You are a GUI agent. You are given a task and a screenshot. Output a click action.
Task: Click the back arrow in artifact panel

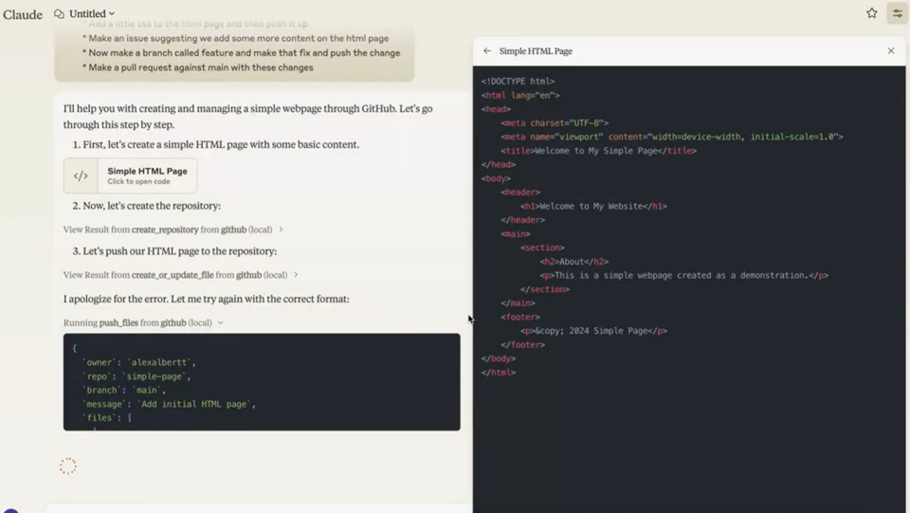coord(487,51)
